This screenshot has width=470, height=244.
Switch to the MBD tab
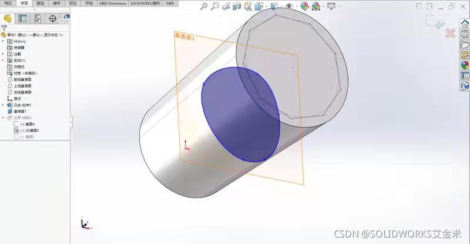click(170, 3)
